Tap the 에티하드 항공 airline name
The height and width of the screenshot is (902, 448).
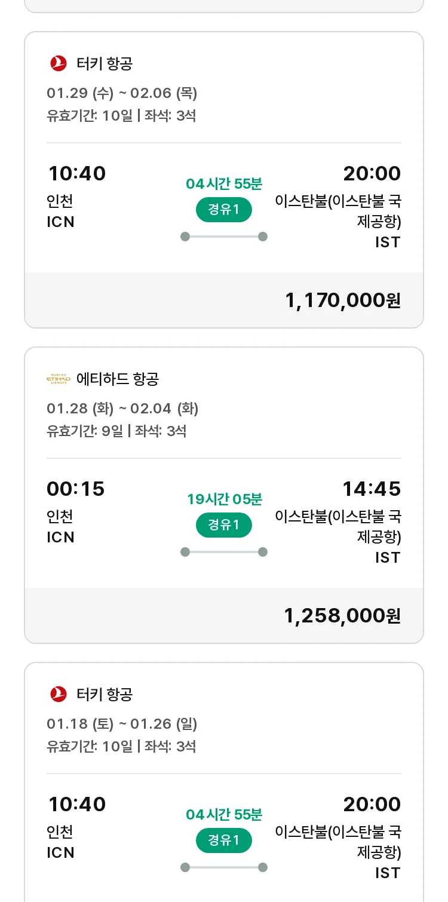[118, 379]
